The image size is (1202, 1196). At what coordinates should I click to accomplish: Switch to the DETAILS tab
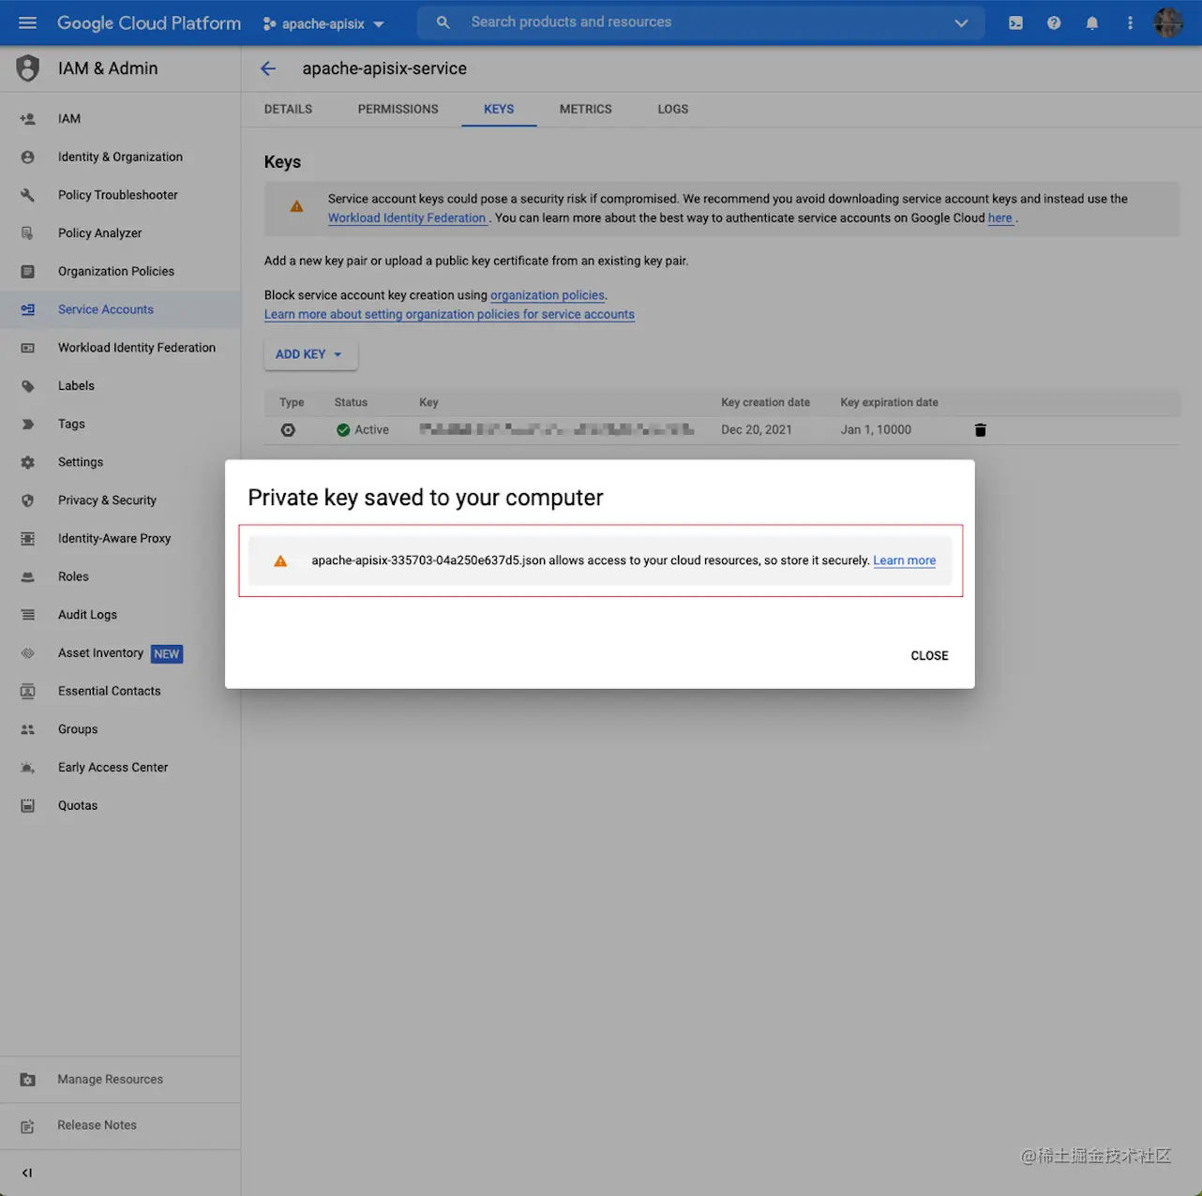[x=288, y=109]
